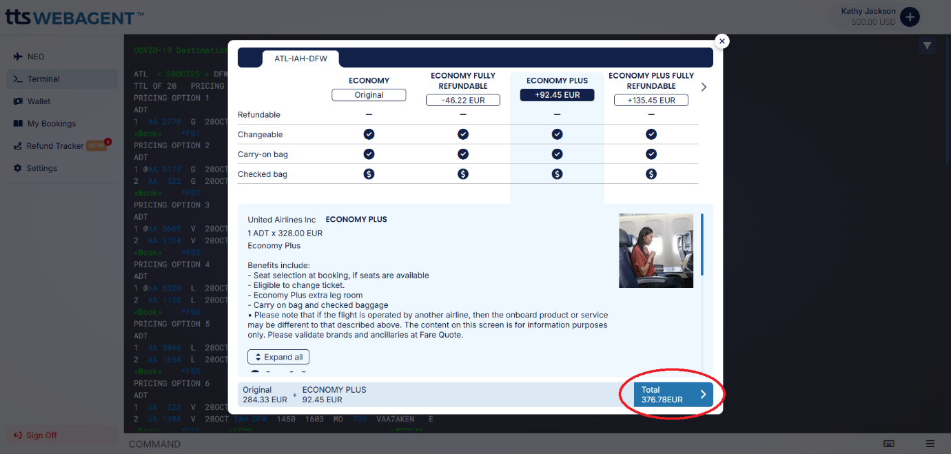This screenshot has width=951, height=454.
Task: Click '1 ADT x 328.00 EUR' text
Action: click(285, 233)
